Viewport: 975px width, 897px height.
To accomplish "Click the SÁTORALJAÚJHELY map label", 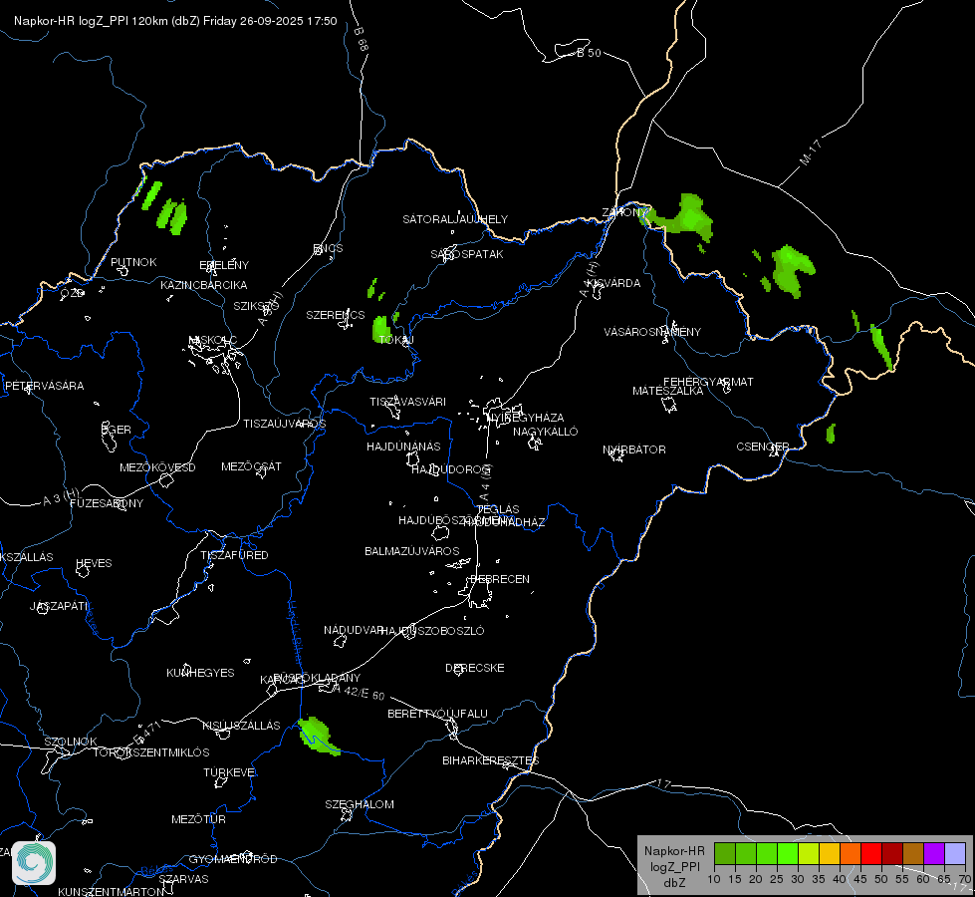I will coord(455,219).
